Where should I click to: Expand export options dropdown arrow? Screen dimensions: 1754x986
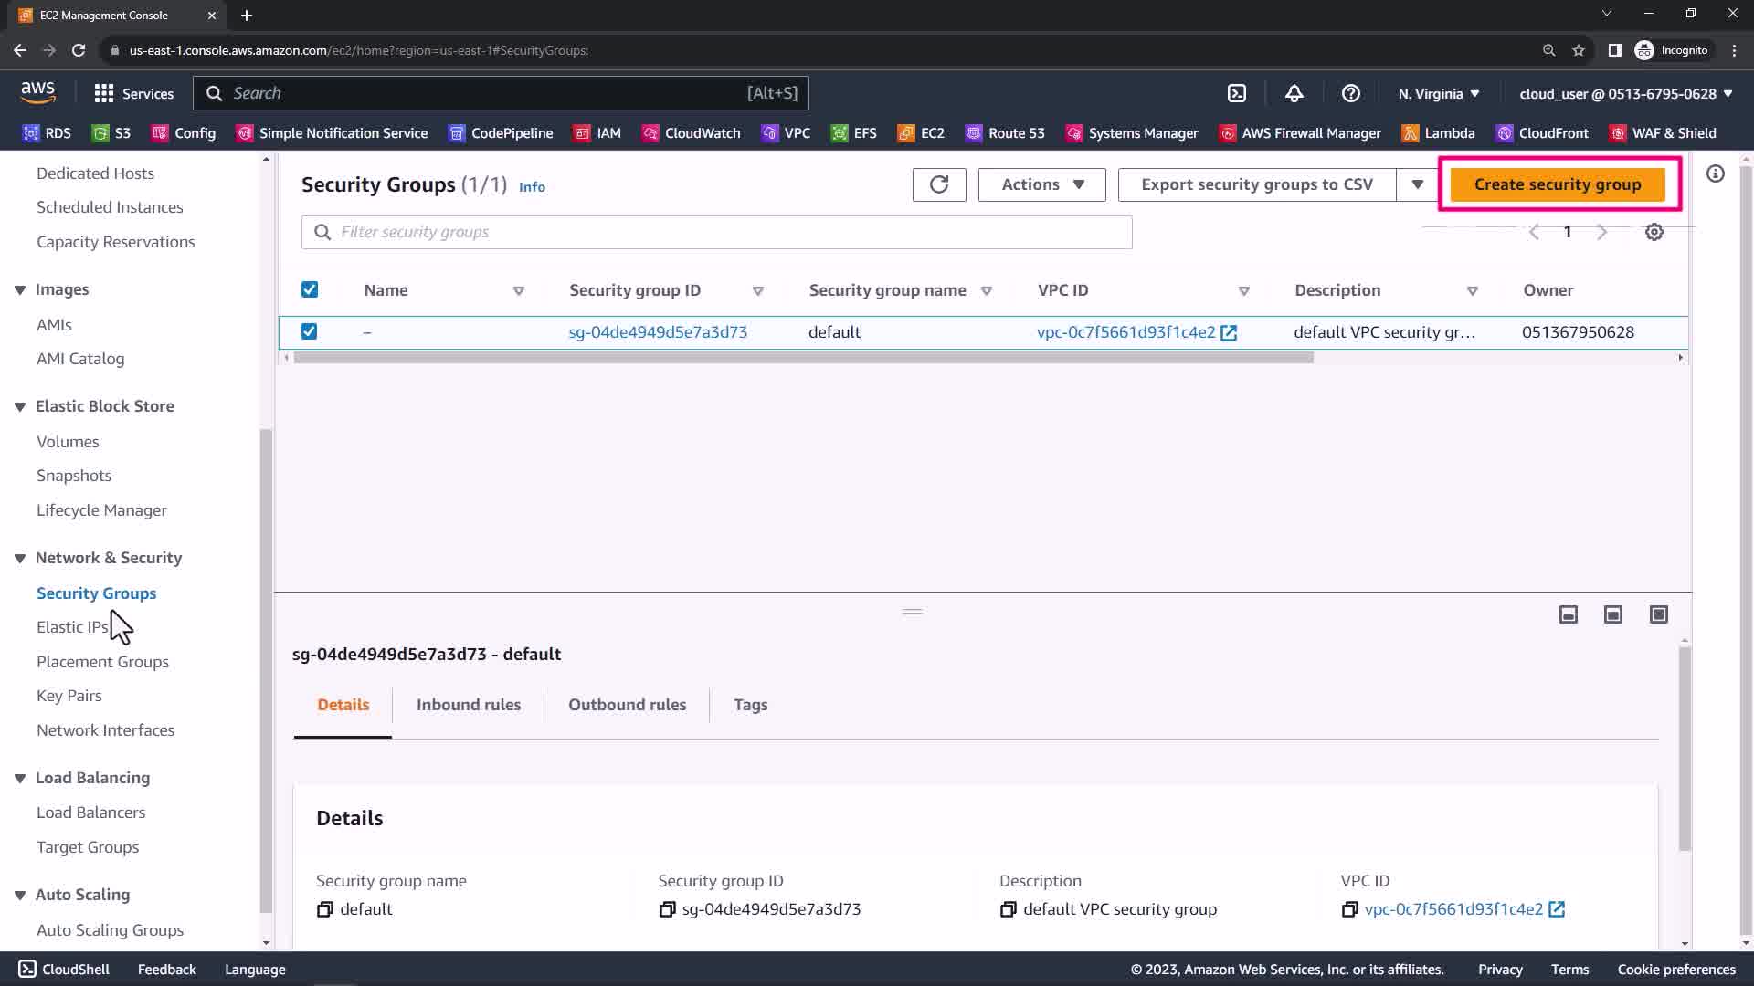pyautogui.click(x=1417, y=184)
